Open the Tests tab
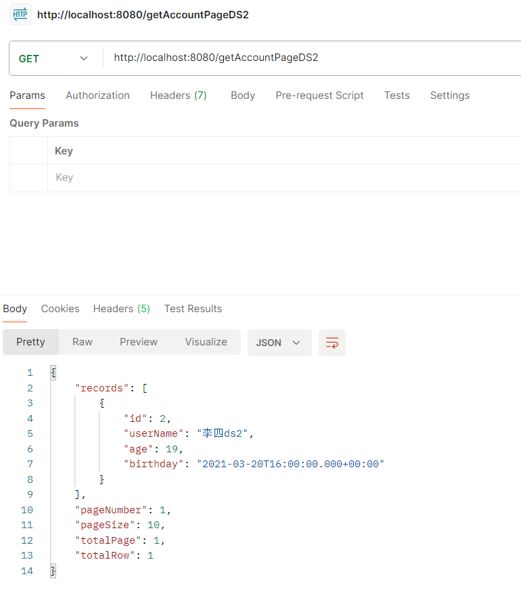The height and width of the screenshot is (602, 521). [397, 95]
